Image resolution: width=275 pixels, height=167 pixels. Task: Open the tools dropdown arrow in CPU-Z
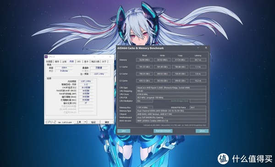[x=85, y=122]
